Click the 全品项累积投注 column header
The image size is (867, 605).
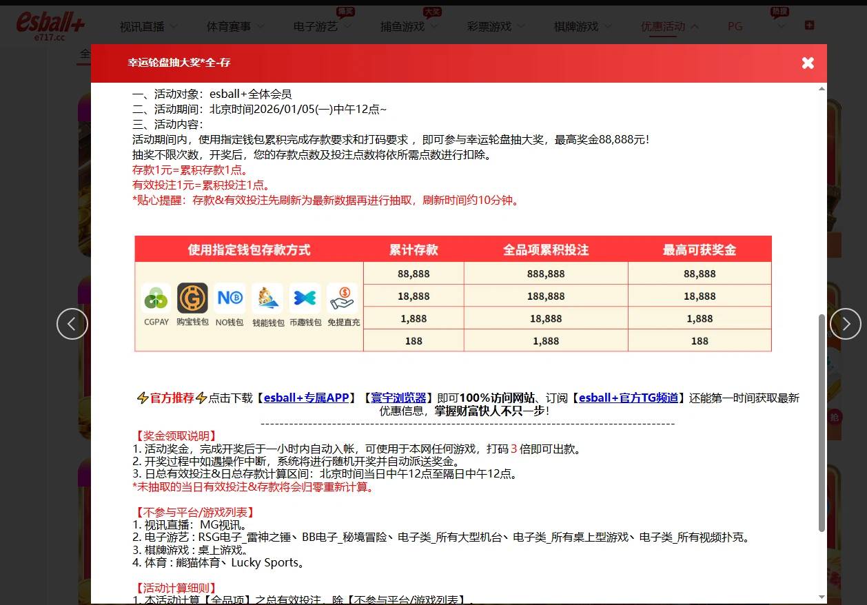(546, 249)
